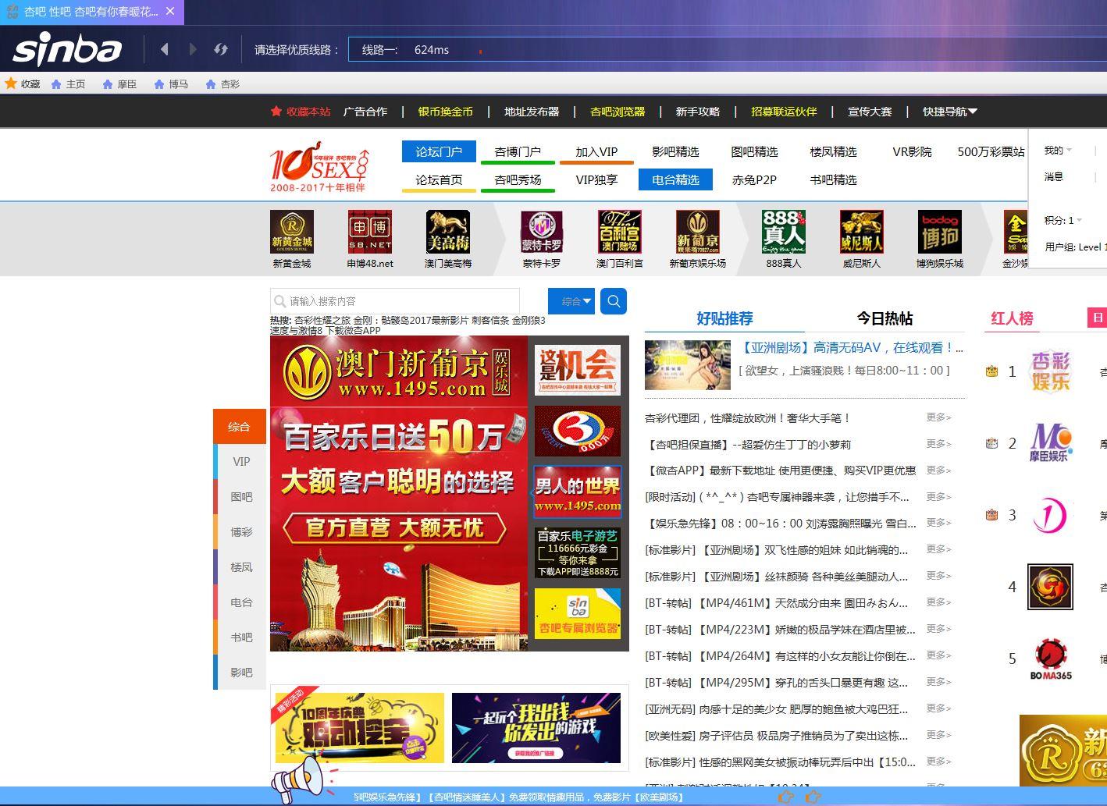The image size is (1107, 806).
Task: Switch to the 今日热帖 tab
Action: coord(885,318)
